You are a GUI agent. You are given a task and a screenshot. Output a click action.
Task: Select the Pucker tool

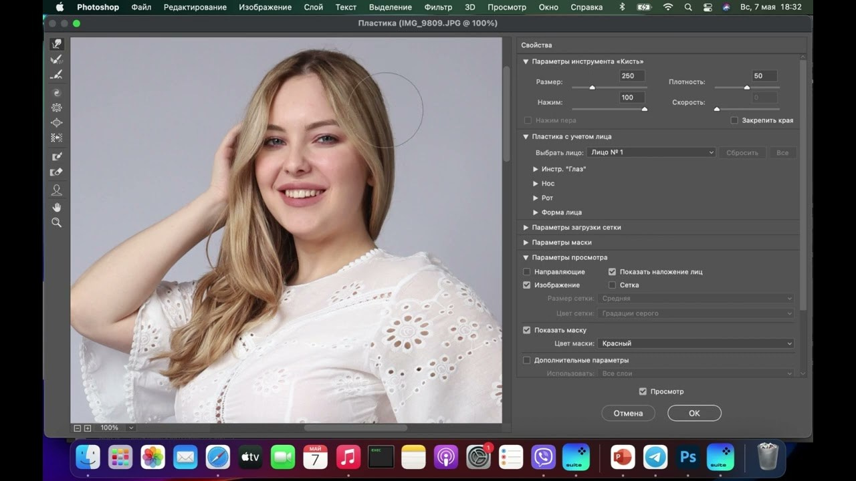click(57, 108)
